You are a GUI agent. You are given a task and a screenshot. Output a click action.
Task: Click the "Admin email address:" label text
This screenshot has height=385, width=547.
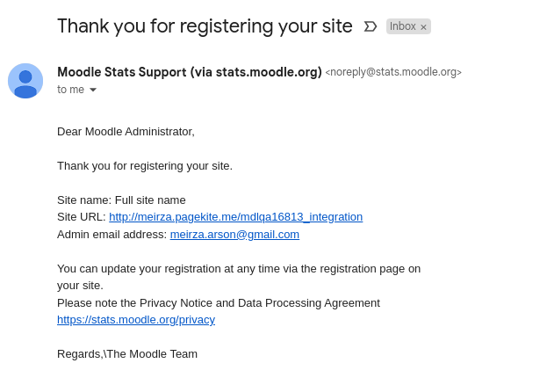pyautogui.click(x=112, y=235)
